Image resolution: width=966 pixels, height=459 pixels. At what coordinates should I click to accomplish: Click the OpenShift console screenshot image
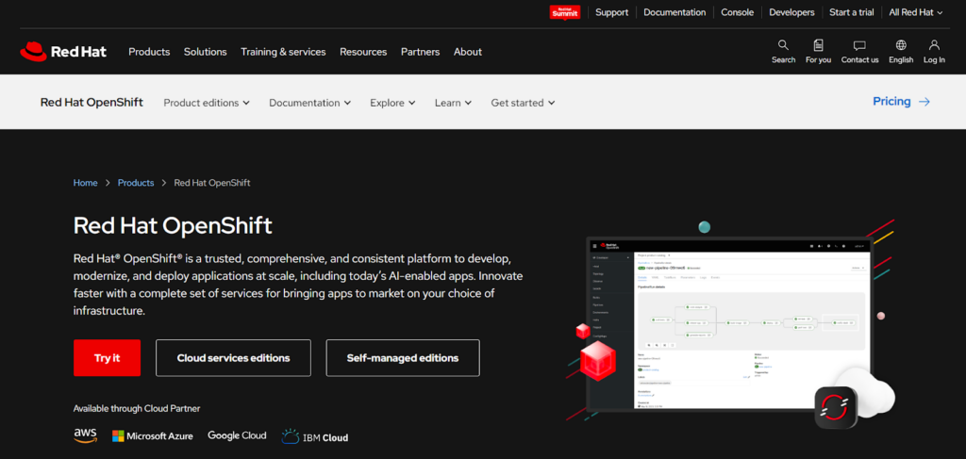728,323
